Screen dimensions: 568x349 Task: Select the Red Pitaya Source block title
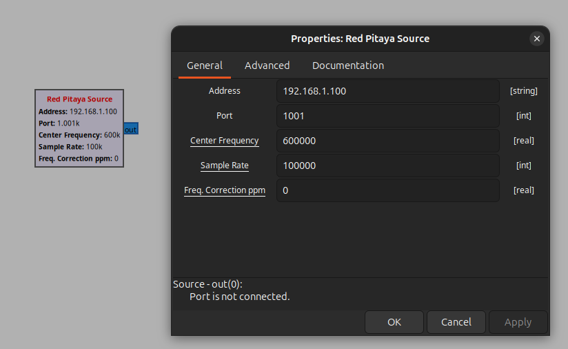[79, 99]
